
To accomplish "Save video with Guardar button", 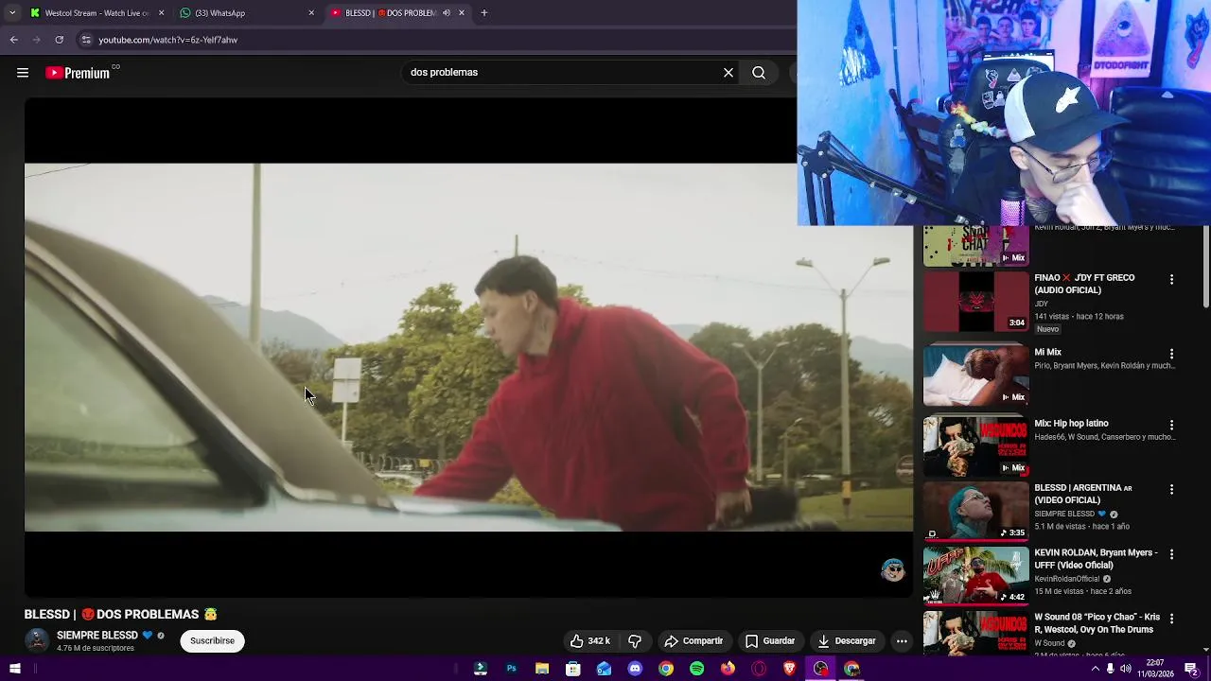I will [x=770, y=641].
